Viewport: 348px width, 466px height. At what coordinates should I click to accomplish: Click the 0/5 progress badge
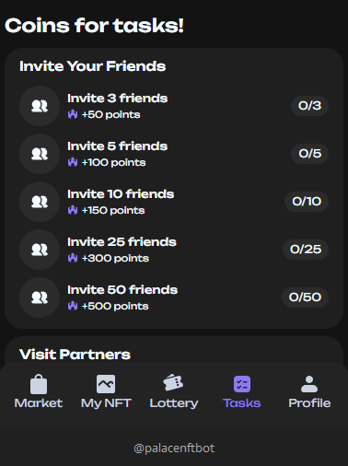pyautogui.click(x=310, y=154)
